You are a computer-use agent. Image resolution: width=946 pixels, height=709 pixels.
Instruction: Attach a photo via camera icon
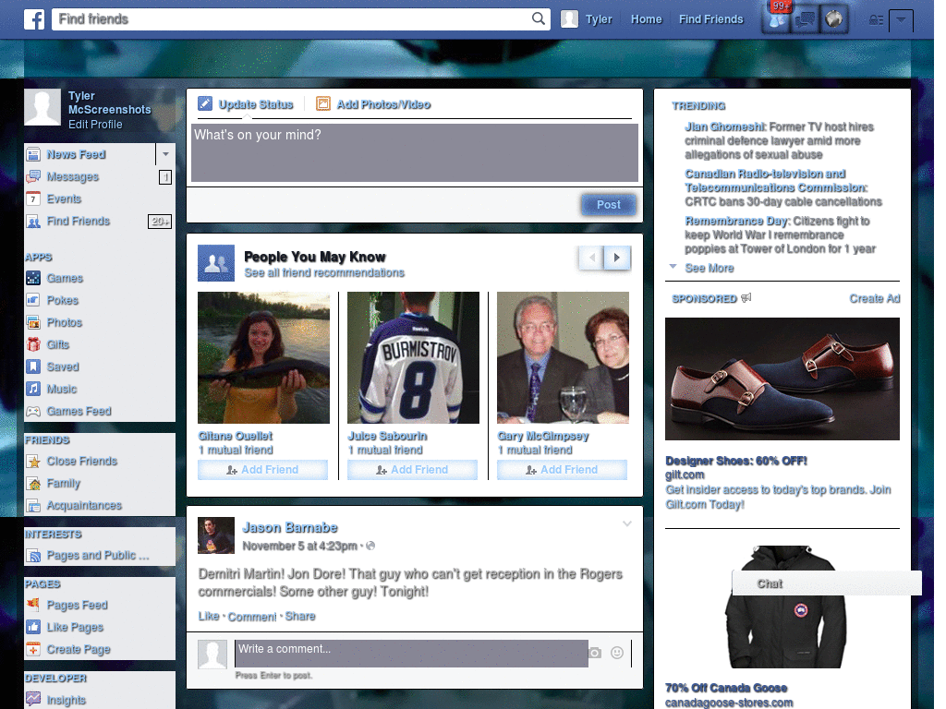(x=595, y=653)
